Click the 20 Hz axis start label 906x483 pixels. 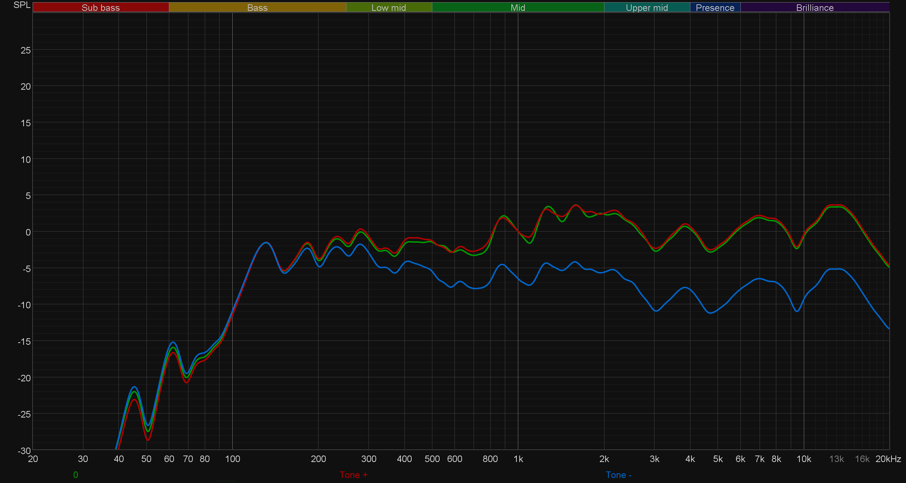coord(33,459)
